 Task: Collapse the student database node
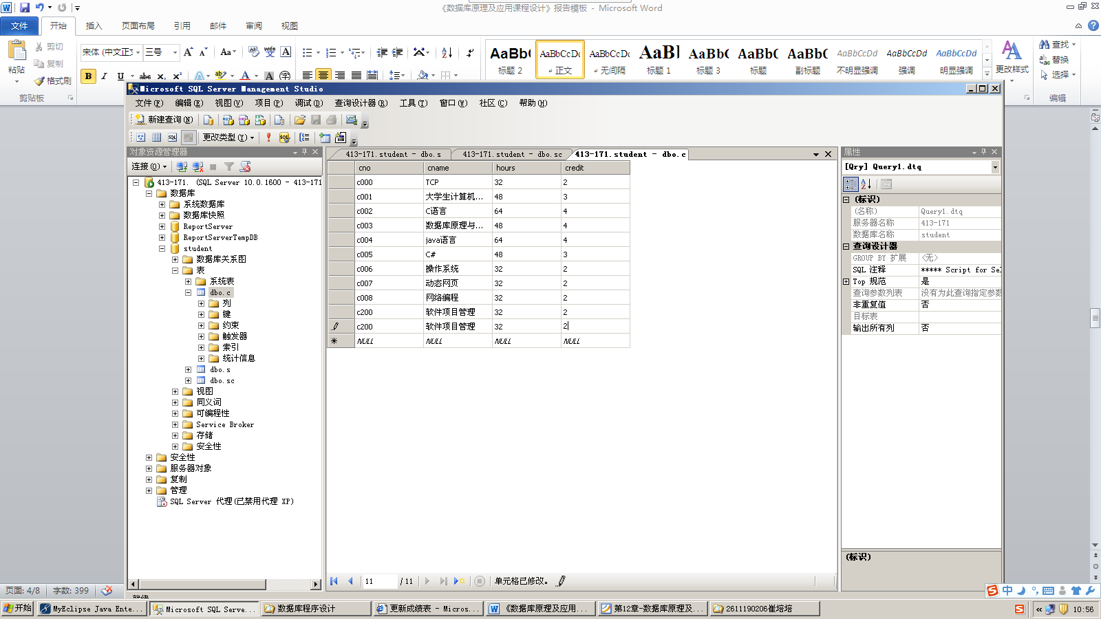(162, 248)
